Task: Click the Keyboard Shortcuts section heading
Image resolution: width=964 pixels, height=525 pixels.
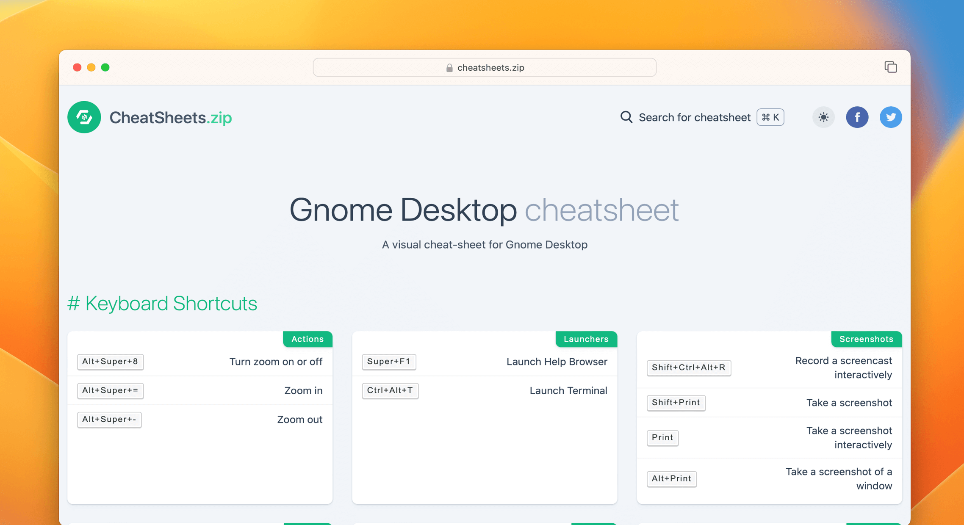Action: point(163,303)
